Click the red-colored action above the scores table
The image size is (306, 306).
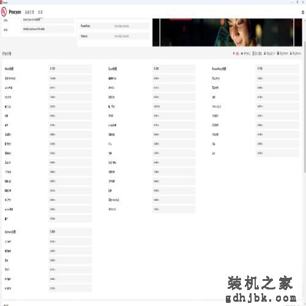[x=236, y=53]
